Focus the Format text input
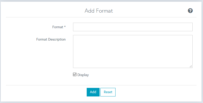Screen dimensions: 203x103 click(133, 27)
